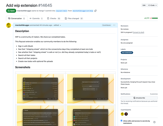
Task: Expand the edited history dropdown arrow
Action: (60, 25)
